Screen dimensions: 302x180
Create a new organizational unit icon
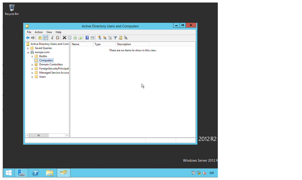(x=110, y=38)
